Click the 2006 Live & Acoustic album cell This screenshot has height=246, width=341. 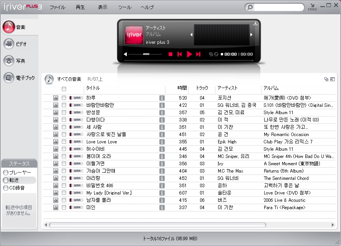[285, 200]
